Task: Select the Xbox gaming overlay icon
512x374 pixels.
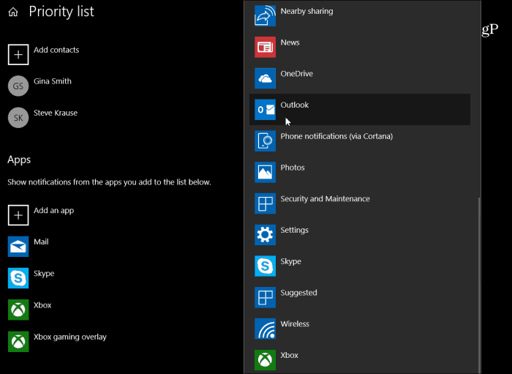Action: pyautogui.click(x=18, y=342)
